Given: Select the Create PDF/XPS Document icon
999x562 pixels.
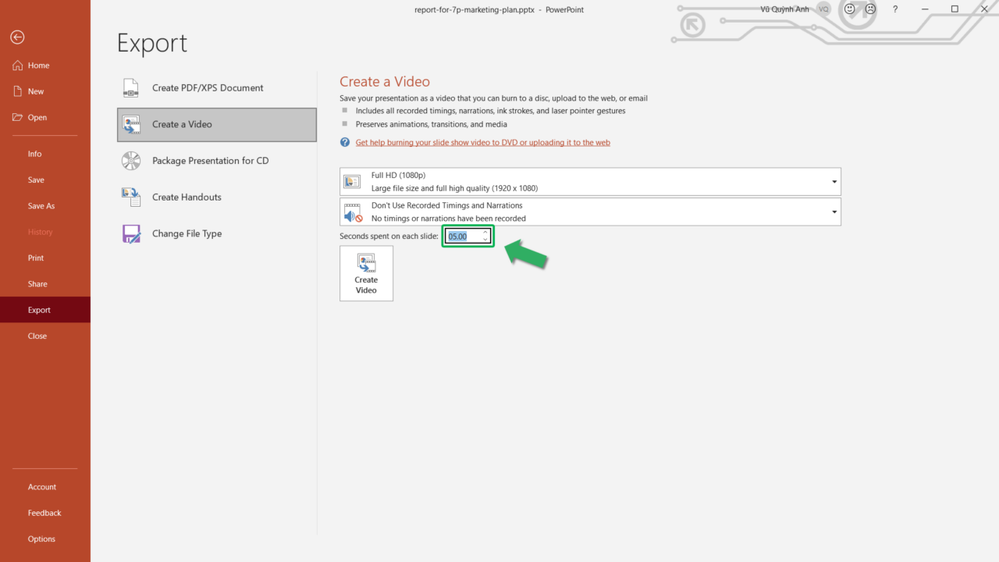Looking at the screenshot, I should (130, 87).
